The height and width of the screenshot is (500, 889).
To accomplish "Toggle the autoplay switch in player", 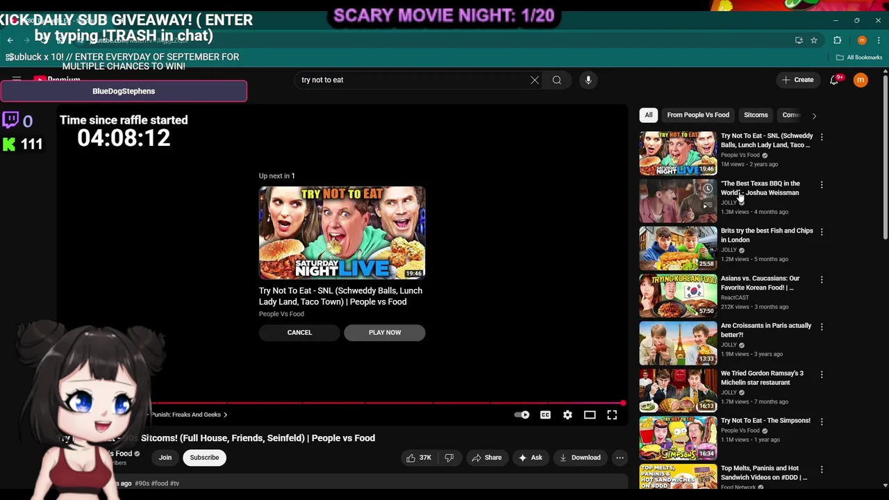I will (x=522, y=415).
